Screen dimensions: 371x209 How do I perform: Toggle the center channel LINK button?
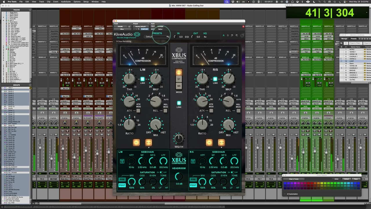click(x=179, y=103)
